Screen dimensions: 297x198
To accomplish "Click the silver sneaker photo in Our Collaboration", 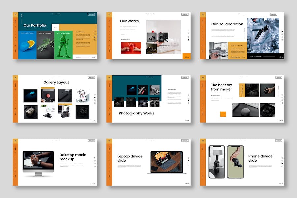I will tap(265, 35).
